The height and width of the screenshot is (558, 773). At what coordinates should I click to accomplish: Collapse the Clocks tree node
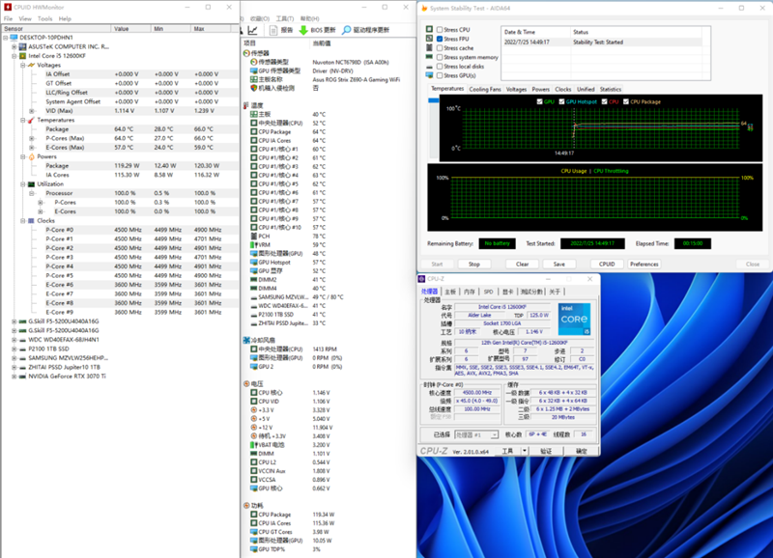(22, 221)
